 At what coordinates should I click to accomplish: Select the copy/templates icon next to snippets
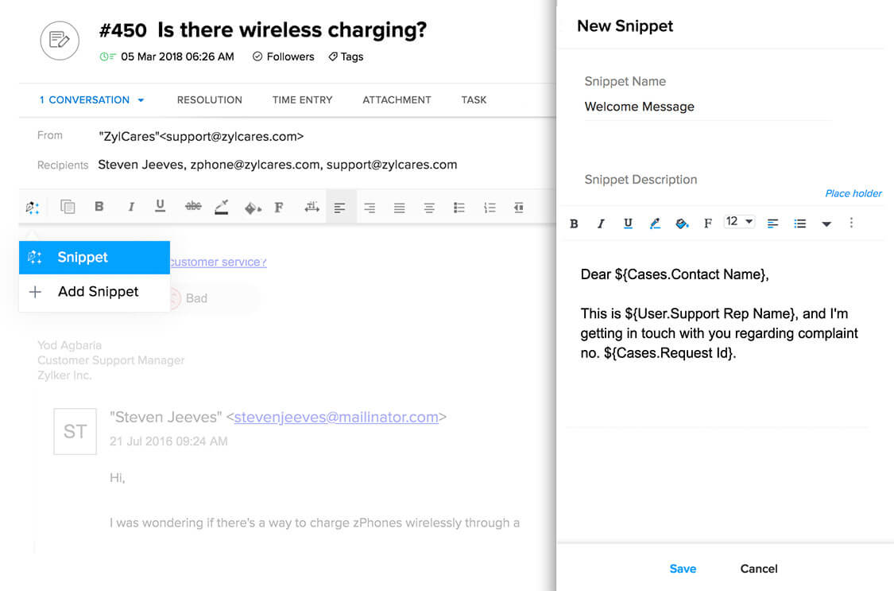(x=68, y=206)
